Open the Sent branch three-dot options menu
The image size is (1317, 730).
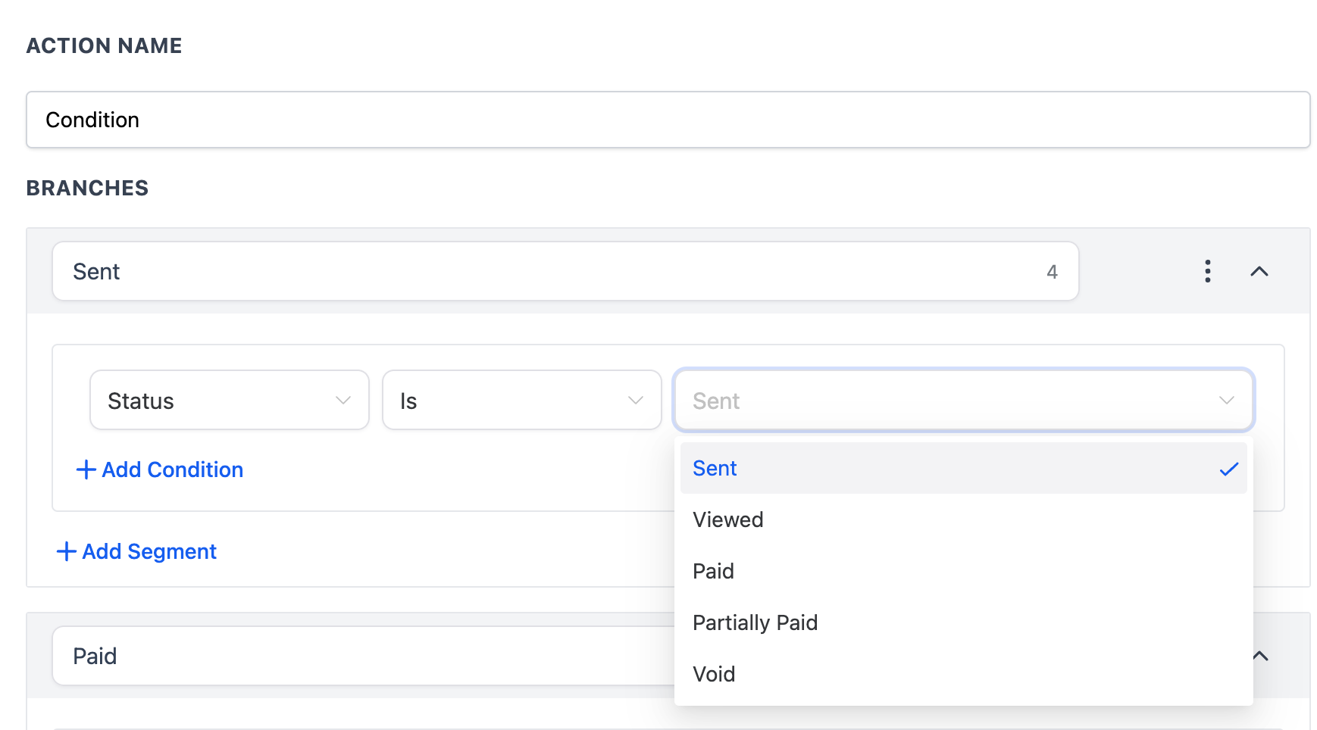point(1207,271)
